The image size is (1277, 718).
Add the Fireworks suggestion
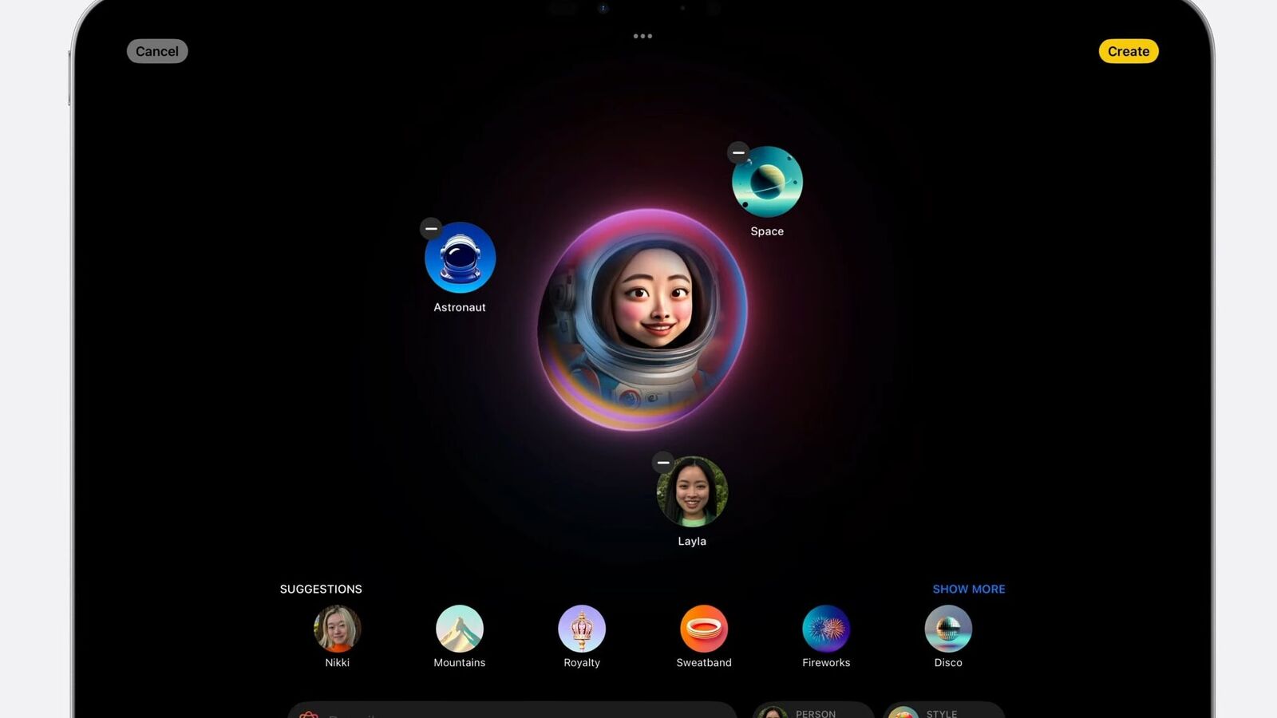click(x=826, y=629)
